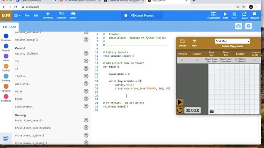
Task: Click the browser address bar vr.vex.com
Action: (33, 7)
